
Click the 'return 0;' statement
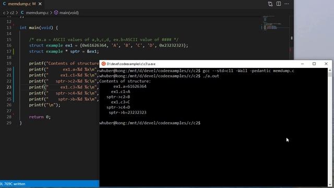pyautogui.click(x=40, y=117)
